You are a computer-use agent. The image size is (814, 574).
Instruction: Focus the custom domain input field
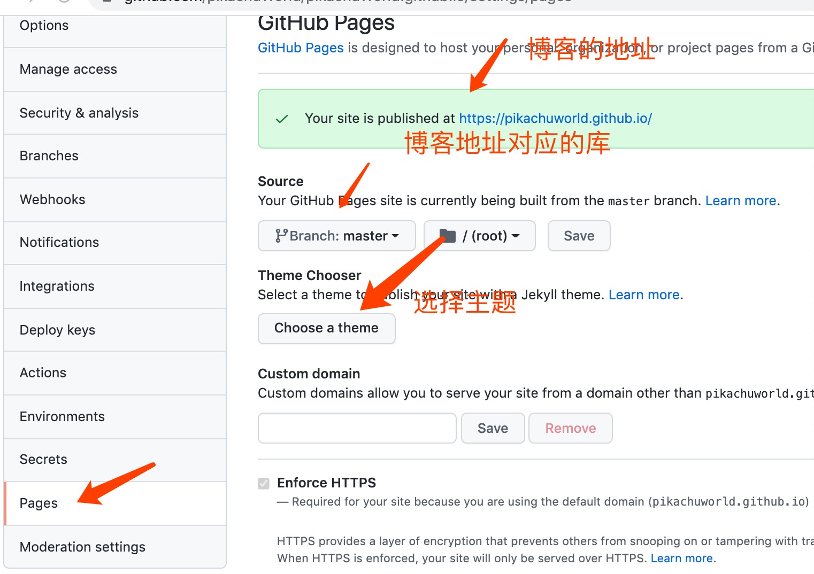click(357, 428)
